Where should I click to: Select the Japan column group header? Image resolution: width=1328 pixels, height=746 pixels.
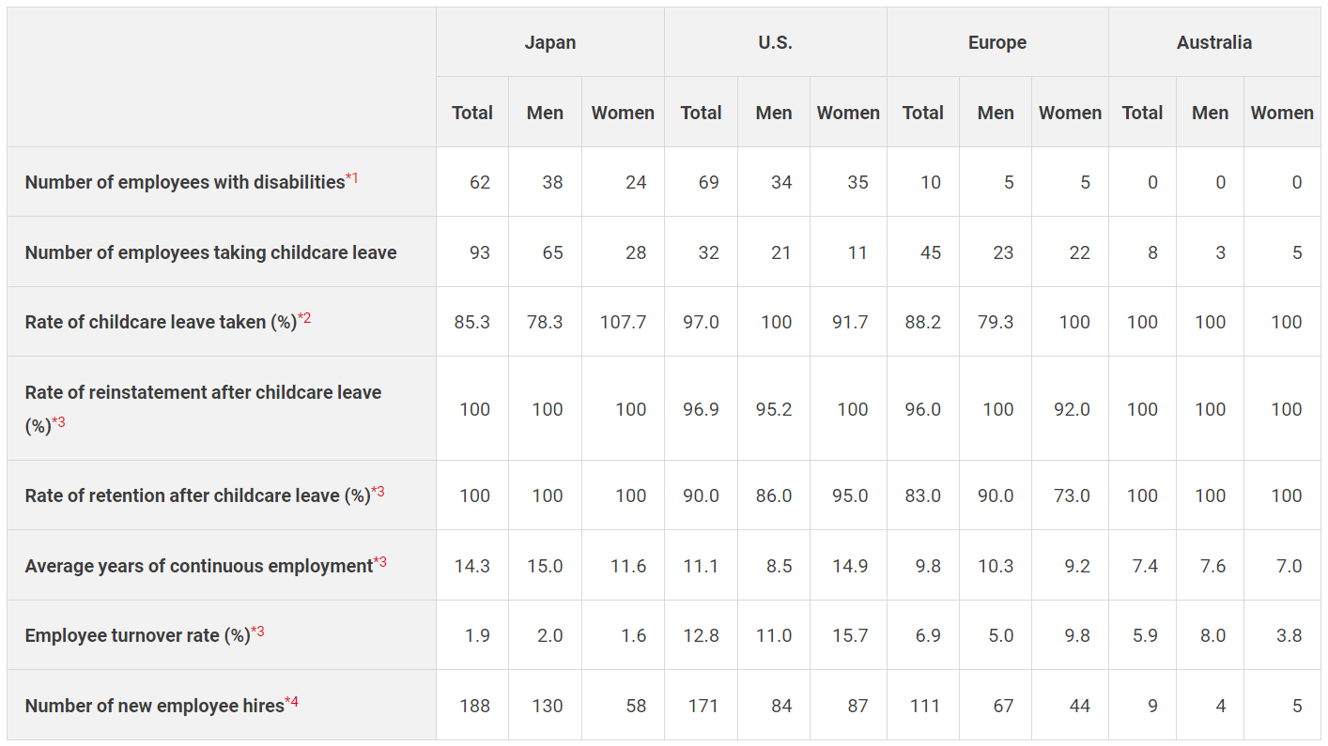tap(549, 43)
